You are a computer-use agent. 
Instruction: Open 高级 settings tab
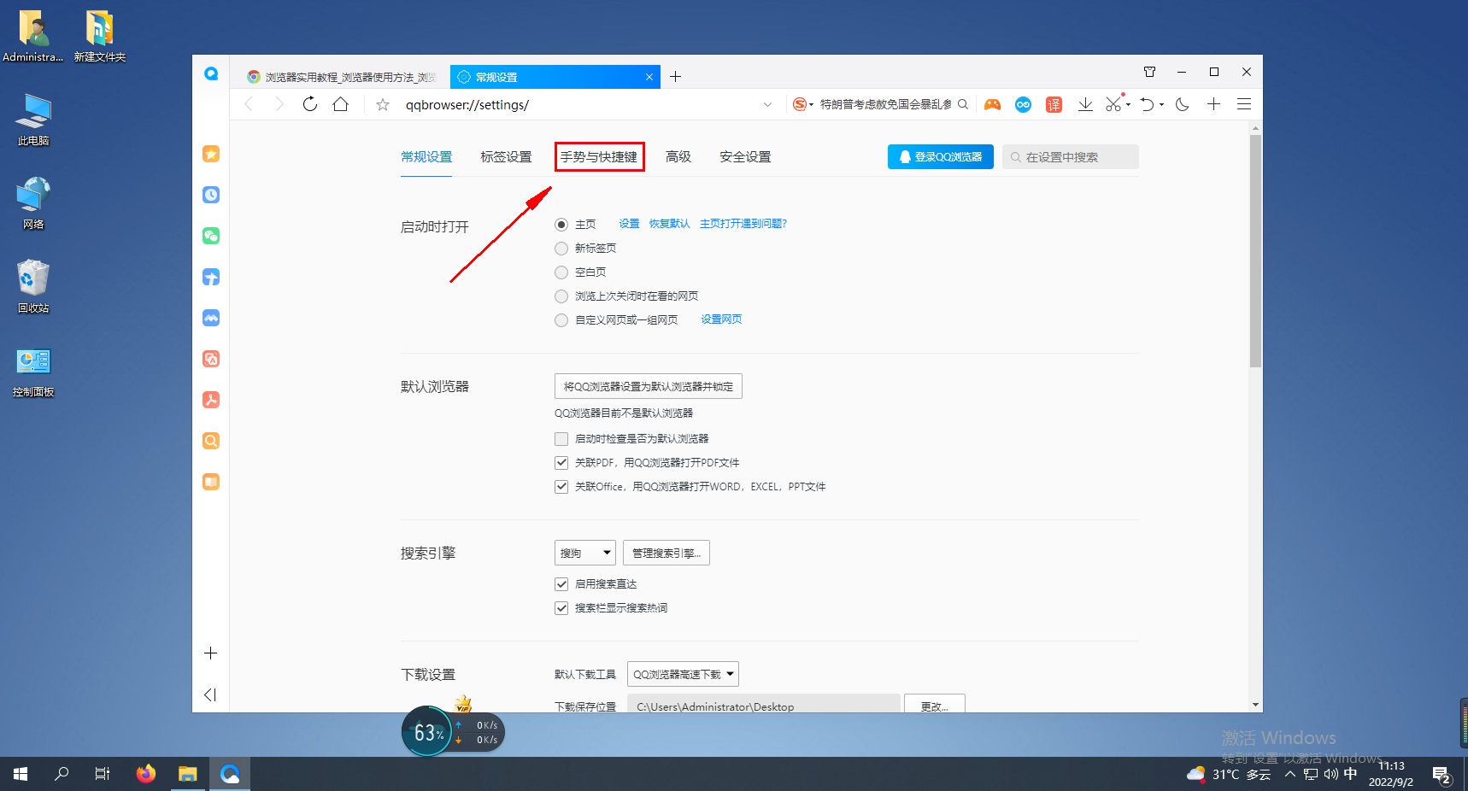point(678,157)
